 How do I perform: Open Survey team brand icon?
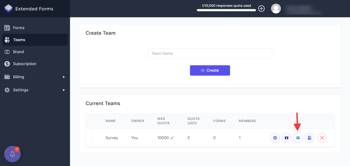click(287, 138)
